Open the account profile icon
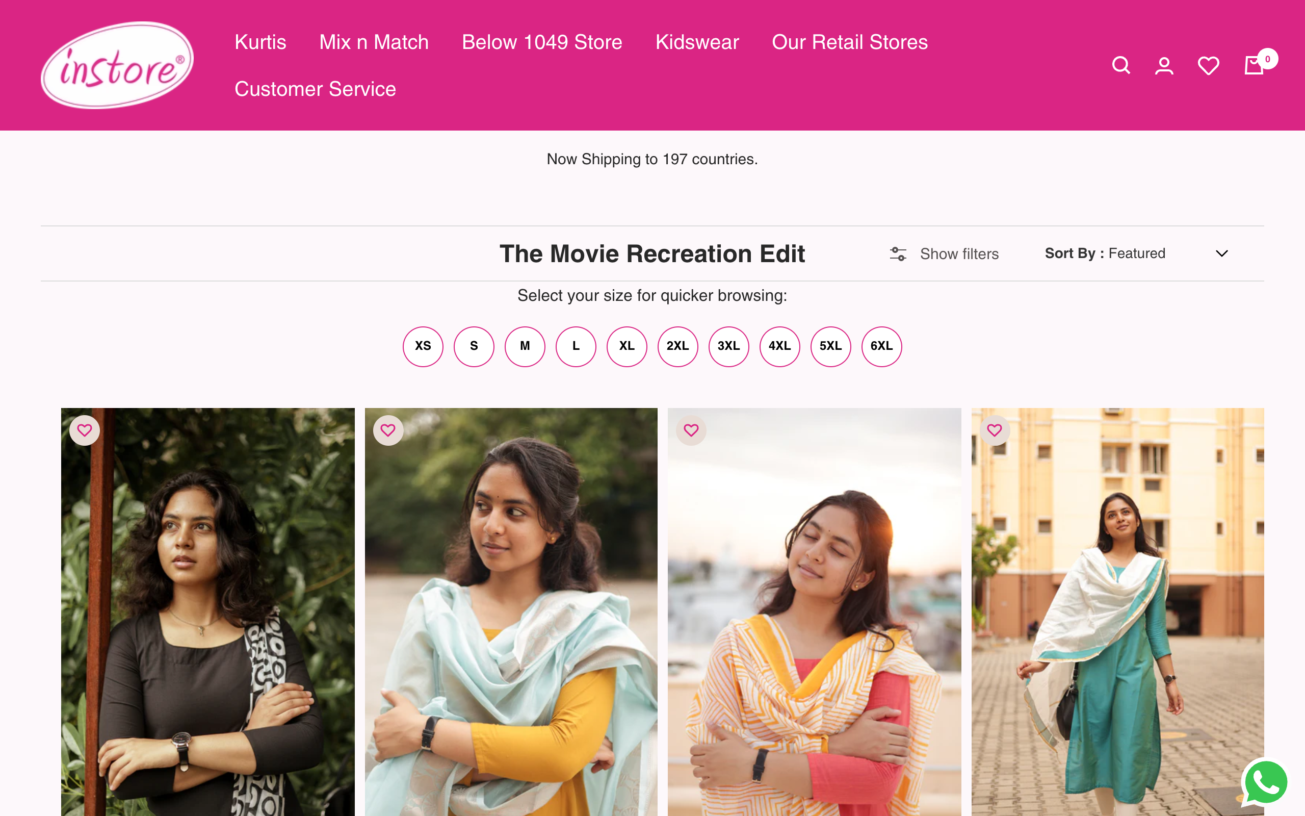This screenshot has width=1305, height=816. point(1164,66)
